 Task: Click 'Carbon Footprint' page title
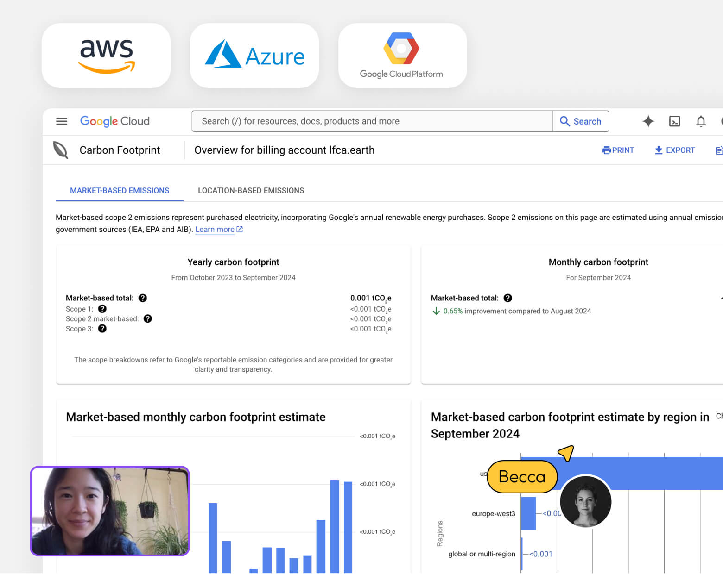(x=120, y=150)
